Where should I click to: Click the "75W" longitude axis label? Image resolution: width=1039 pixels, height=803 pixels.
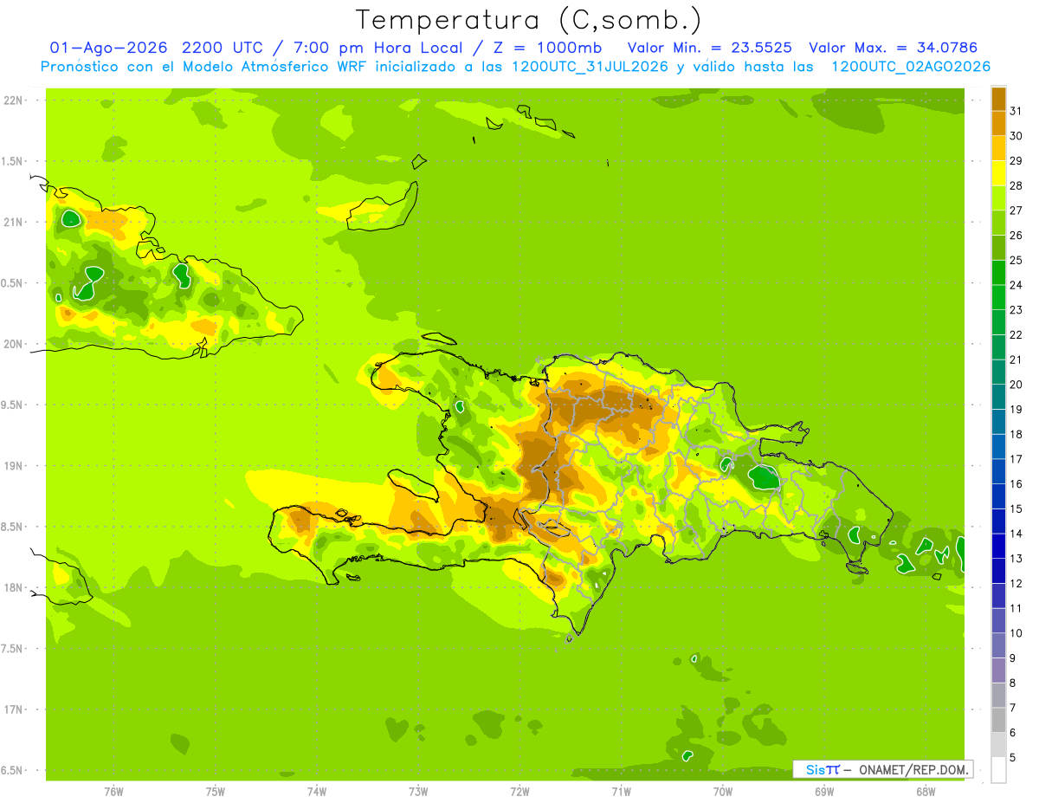coord(215,791)
